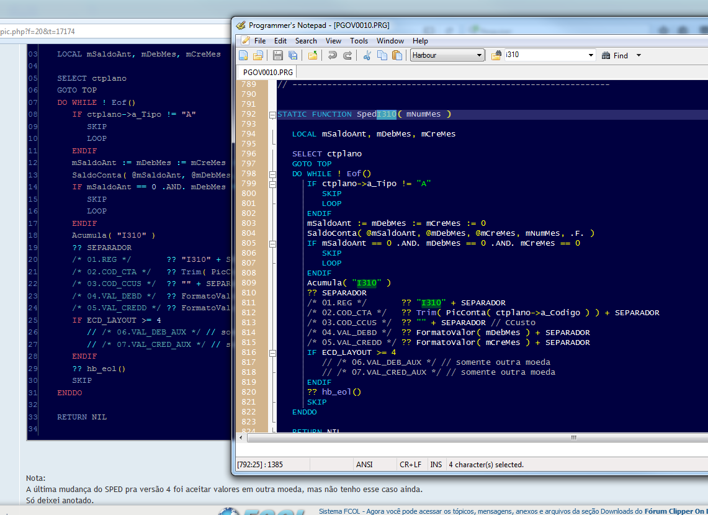Collapse the DO WHILE block fold marker
Viewport: 708px width, 515px height.
(272, 174)
